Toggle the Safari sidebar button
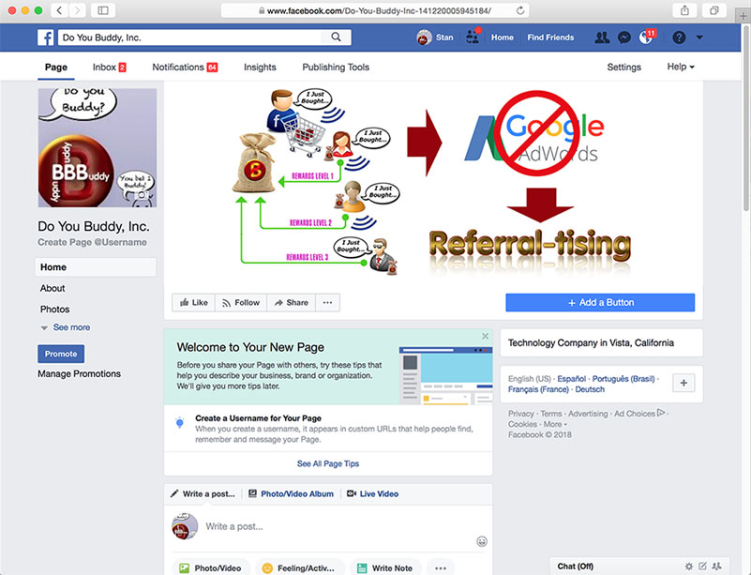The height and width of the screenshot is (575, 751). pyautogui.click(x=103, y=10)
